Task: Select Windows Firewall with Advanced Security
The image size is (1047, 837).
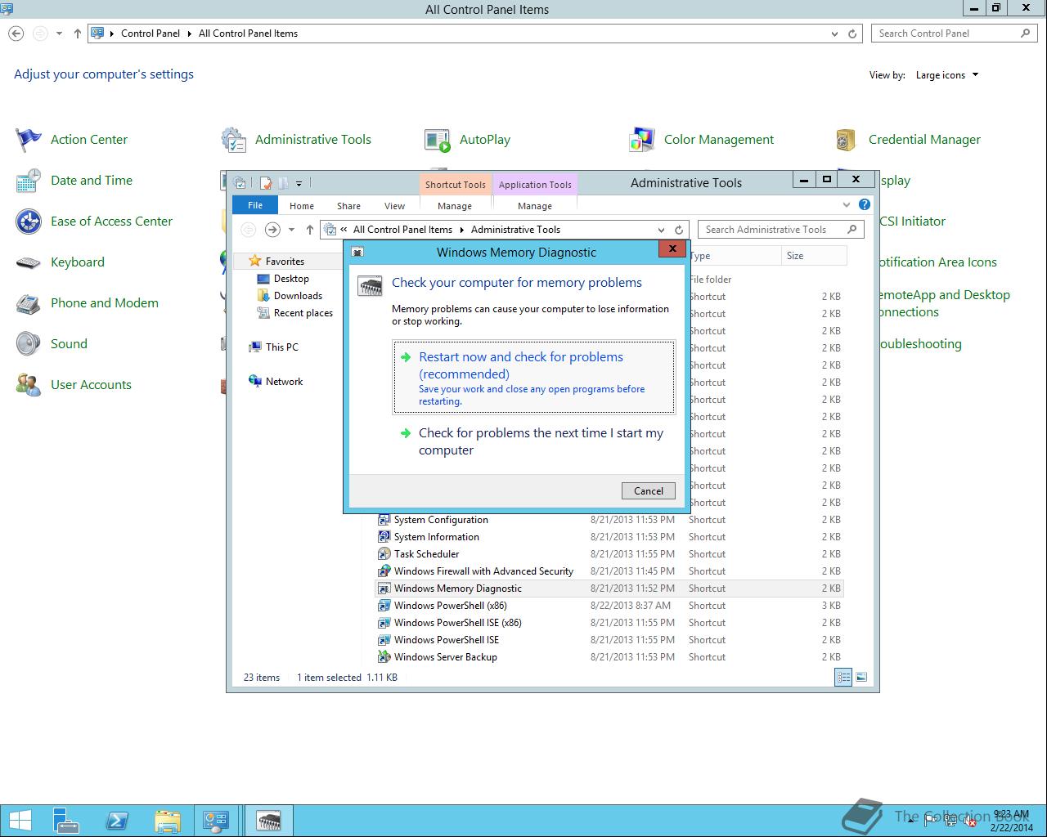Action: [x=609, y=571]
